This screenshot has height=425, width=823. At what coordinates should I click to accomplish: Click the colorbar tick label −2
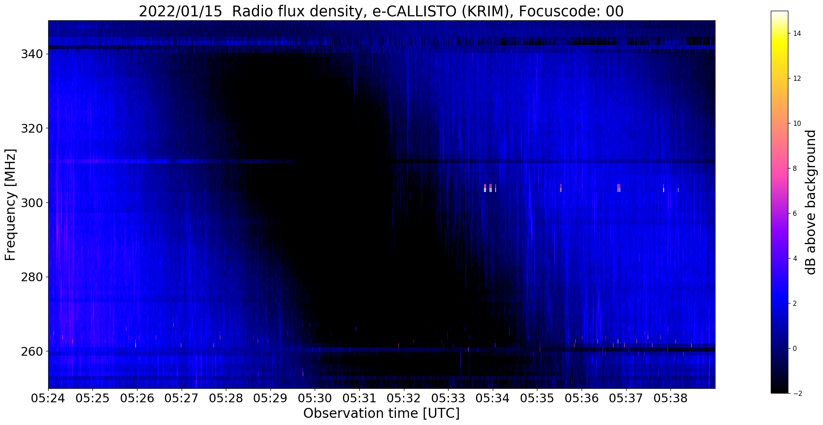797,394
